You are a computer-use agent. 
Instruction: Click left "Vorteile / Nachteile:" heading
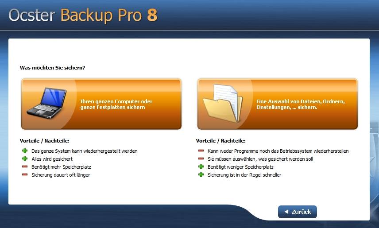[44, 141]
